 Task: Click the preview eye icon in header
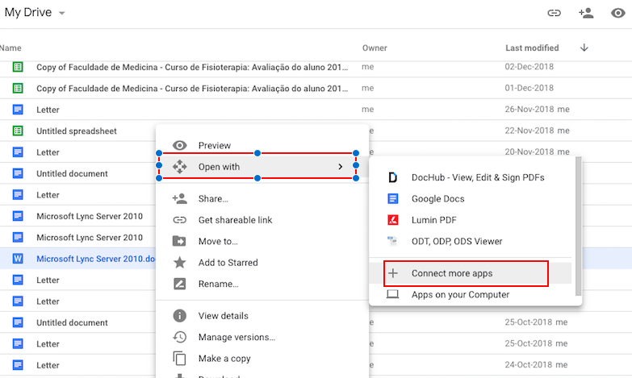pos(617,13)
